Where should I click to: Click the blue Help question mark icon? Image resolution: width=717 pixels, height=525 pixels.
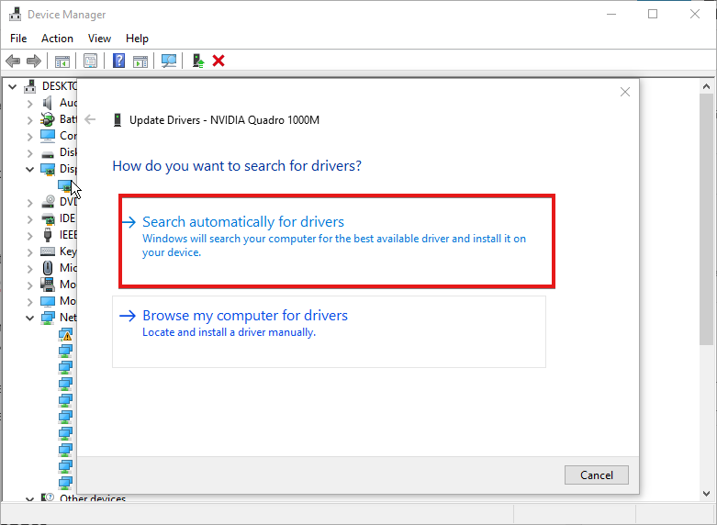coord(119,61)
